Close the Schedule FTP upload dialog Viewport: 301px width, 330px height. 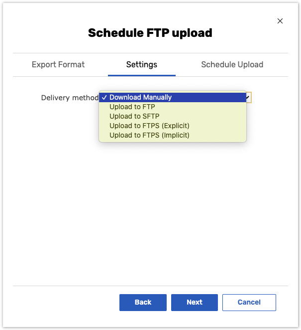(280, 21)
